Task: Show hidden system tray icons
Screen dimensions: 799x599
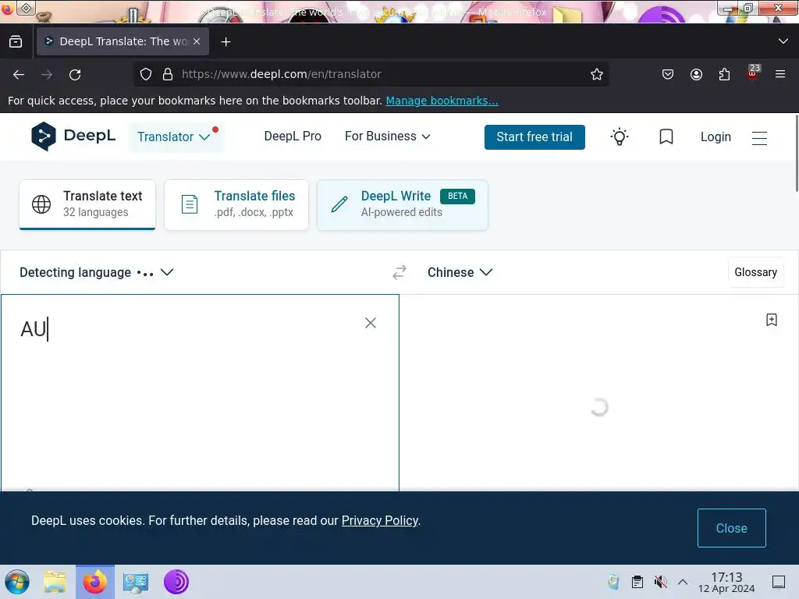Action: 683,582
